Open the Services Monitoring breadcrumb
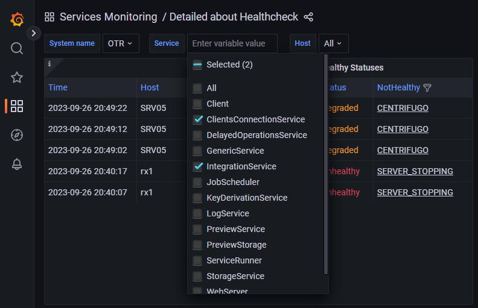This screenshot has height=308, width=478. (108, 17)
